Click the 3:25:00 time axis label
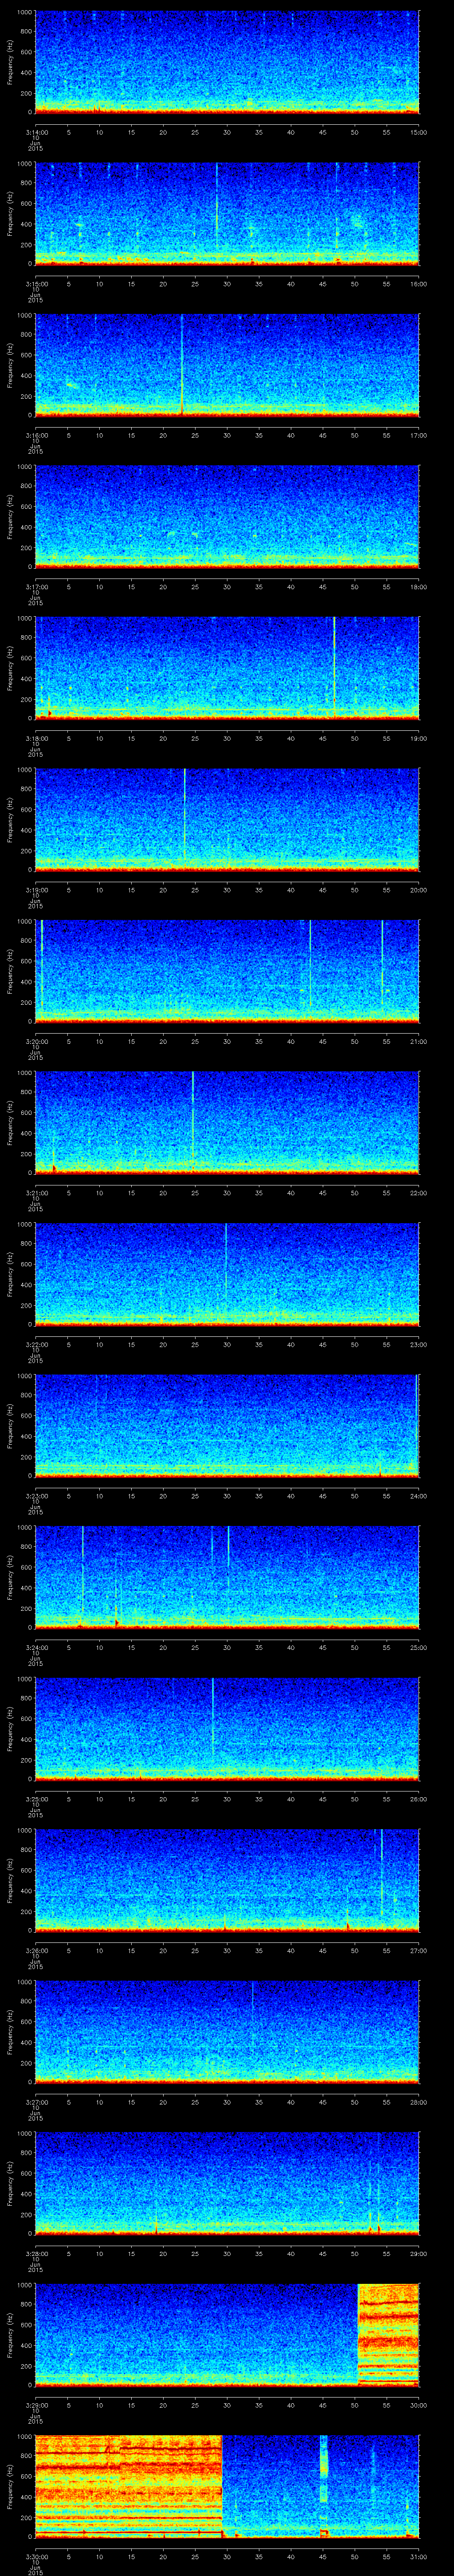The width and height of the screenshot is (454, 2576). [36, 1799]
